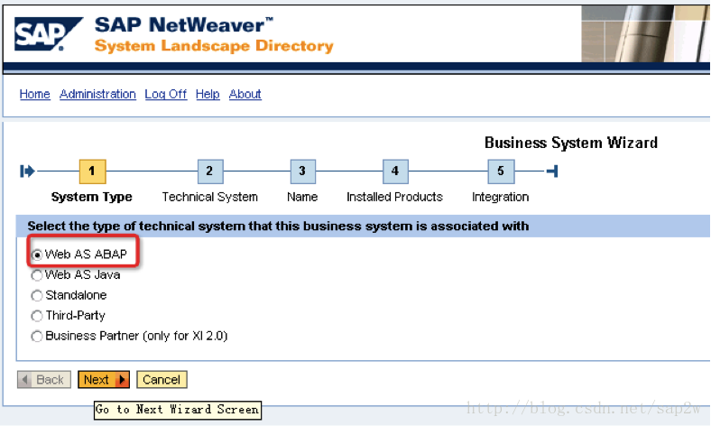Viewport: 711px width, 426px height.
Task: Open the Home link
Action: [x=35, y=95]
